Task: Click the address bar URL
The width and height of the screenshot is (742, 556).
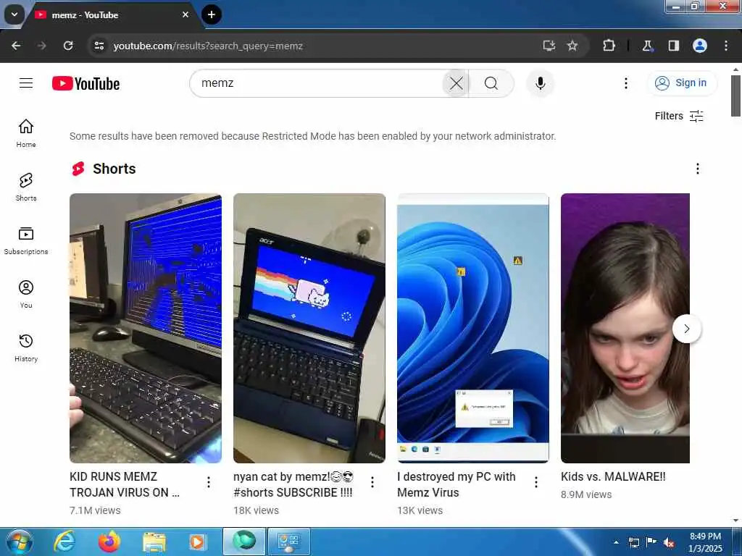Action: pyautogui.click(x=208, y=46)
